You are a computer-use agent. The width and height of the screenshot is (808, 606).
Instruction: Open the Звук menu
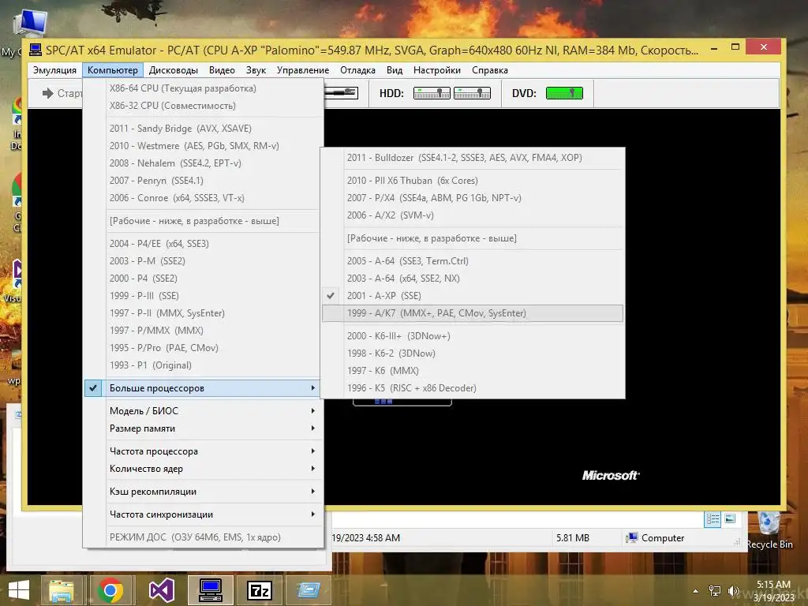coord(256,70)
